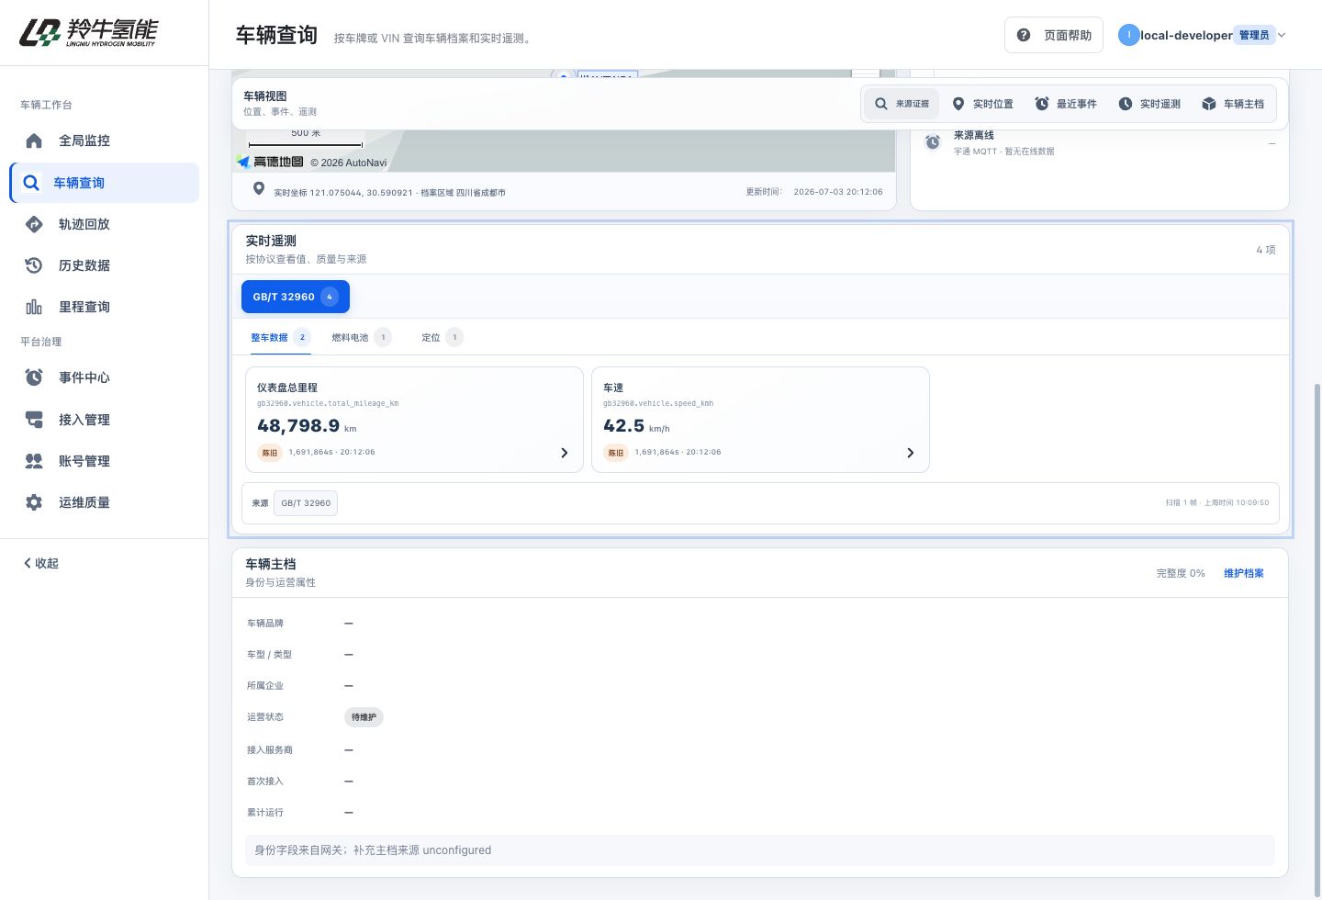Go to 接入管理
The height and width of the screenshot is (900, 1322).
[x=105, y=420]
